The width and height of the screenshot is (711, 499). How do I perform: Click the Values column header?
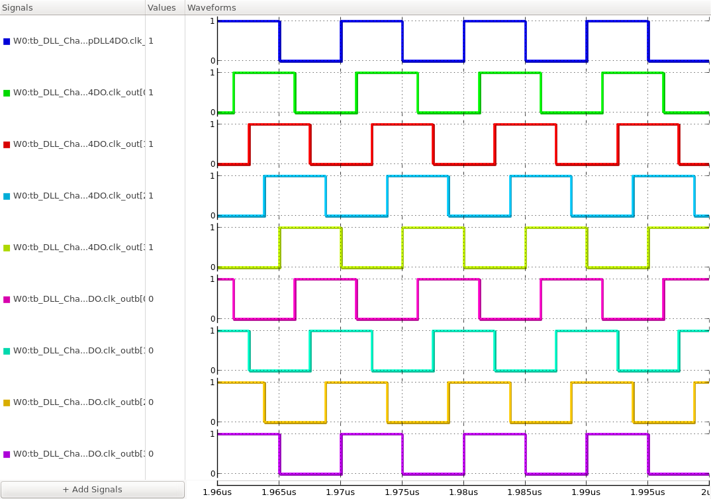[162, 7]
